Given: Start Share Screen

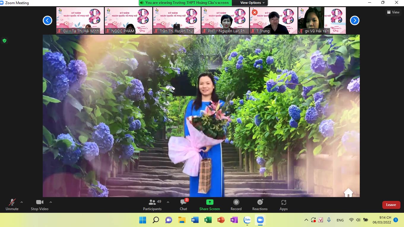Looking at the screenshot, I should [210, 204].
